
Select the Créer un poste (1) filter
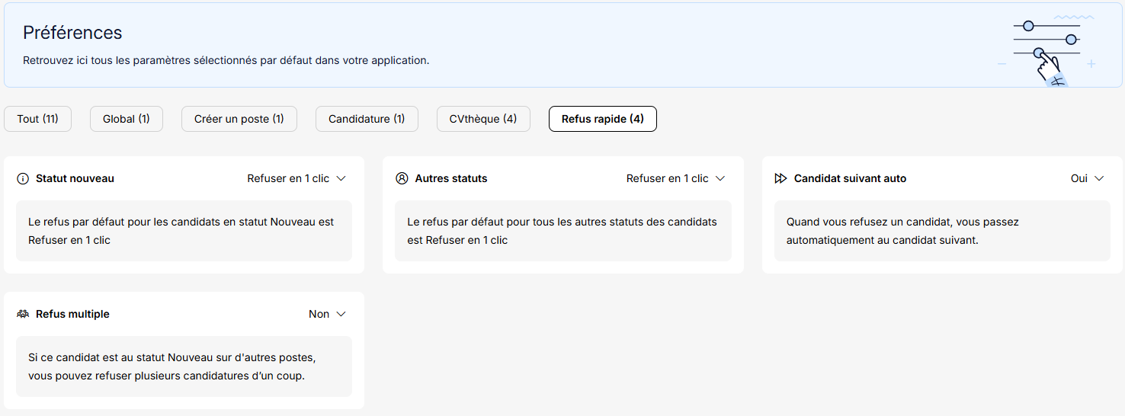pos(239,119)
